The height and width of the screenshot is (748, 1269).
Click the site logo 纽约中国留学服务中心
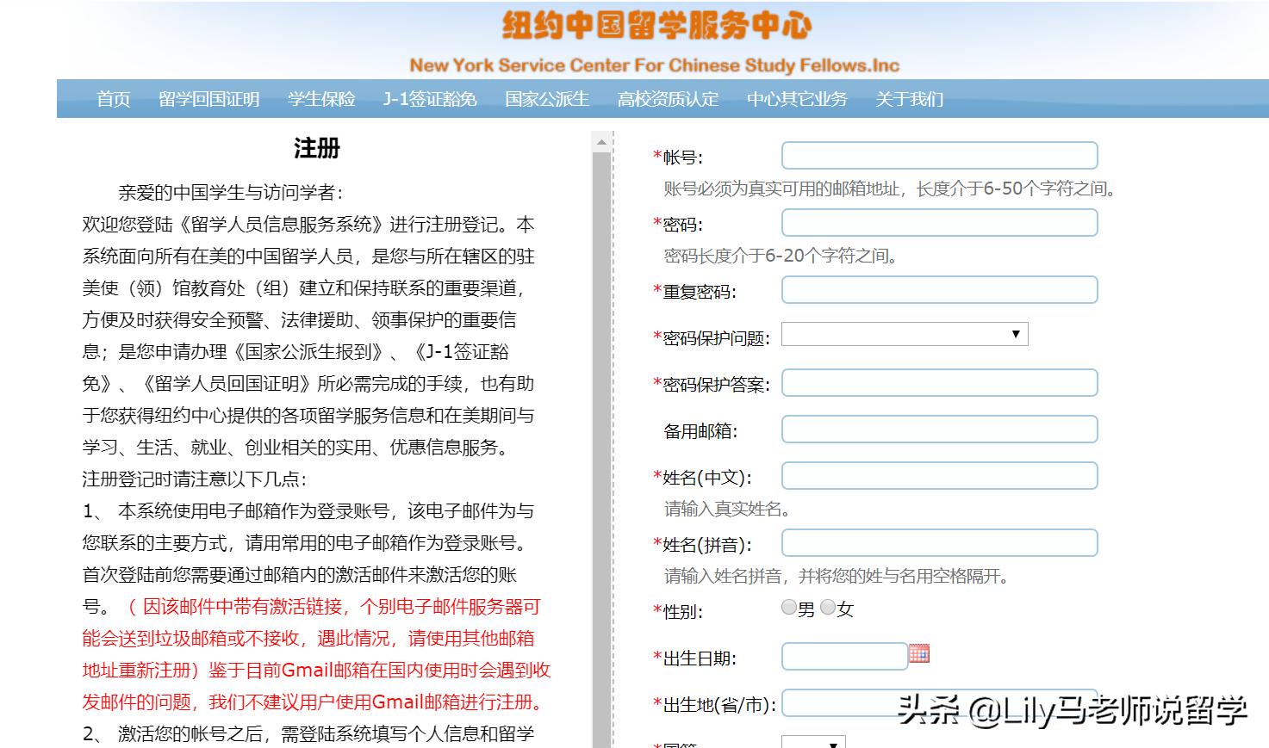[x=656, y=28]
